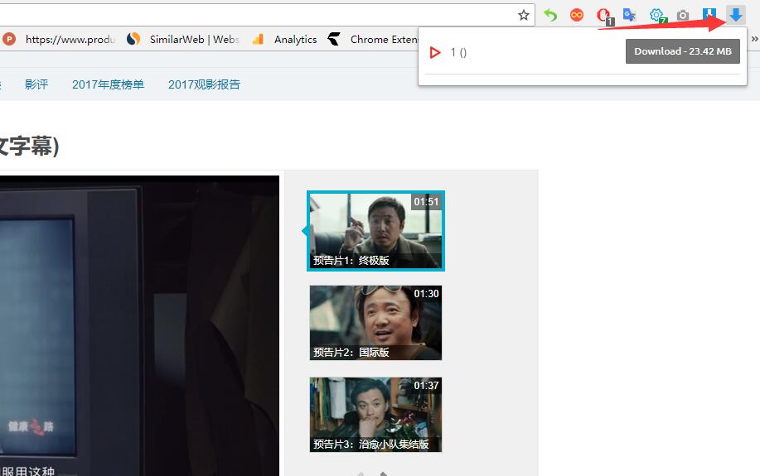Open the 2017观影报告 nav link
The height and width of the screenshot is (476, 760).
(204, 84)
